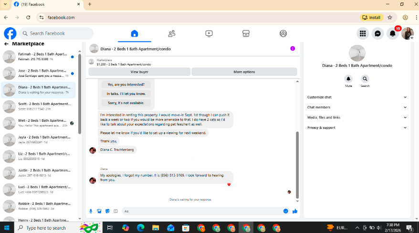Expand Chat members section
This screenshot has width=419, height=233.
click(x=357, y=107)
